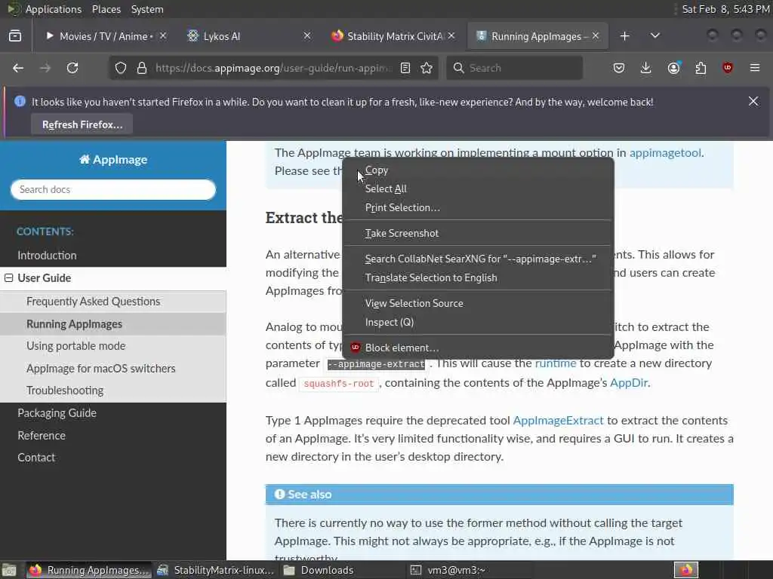This screenshot has height=579, width=773.
Task: Click the clock in top panel
Action: click(x=725, y=9)
